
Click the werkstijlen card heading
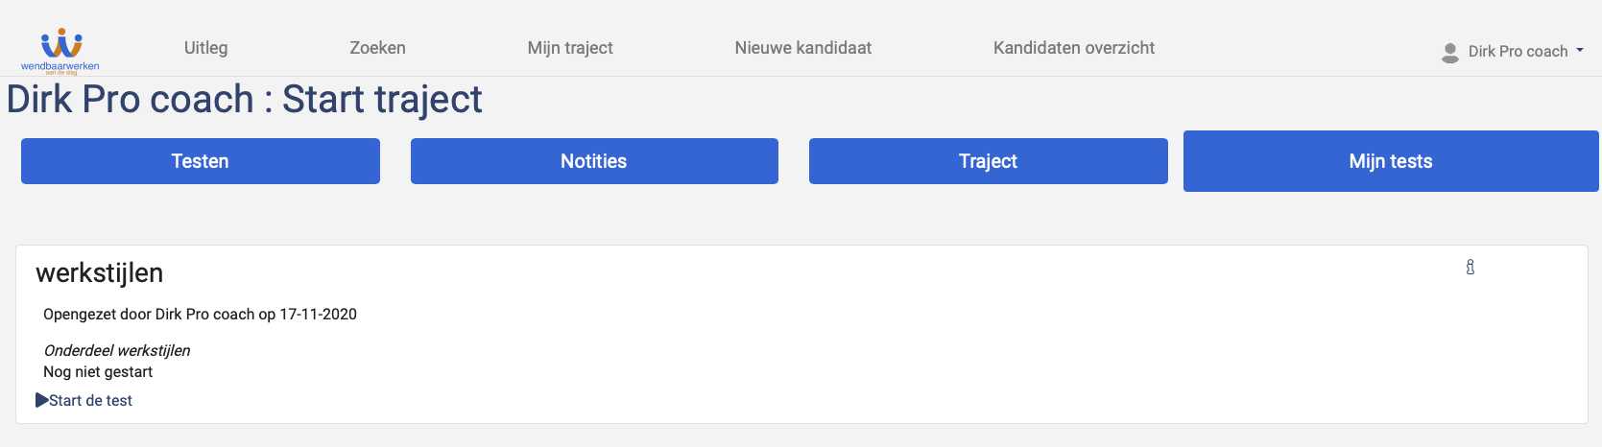(x=100, y=273)
